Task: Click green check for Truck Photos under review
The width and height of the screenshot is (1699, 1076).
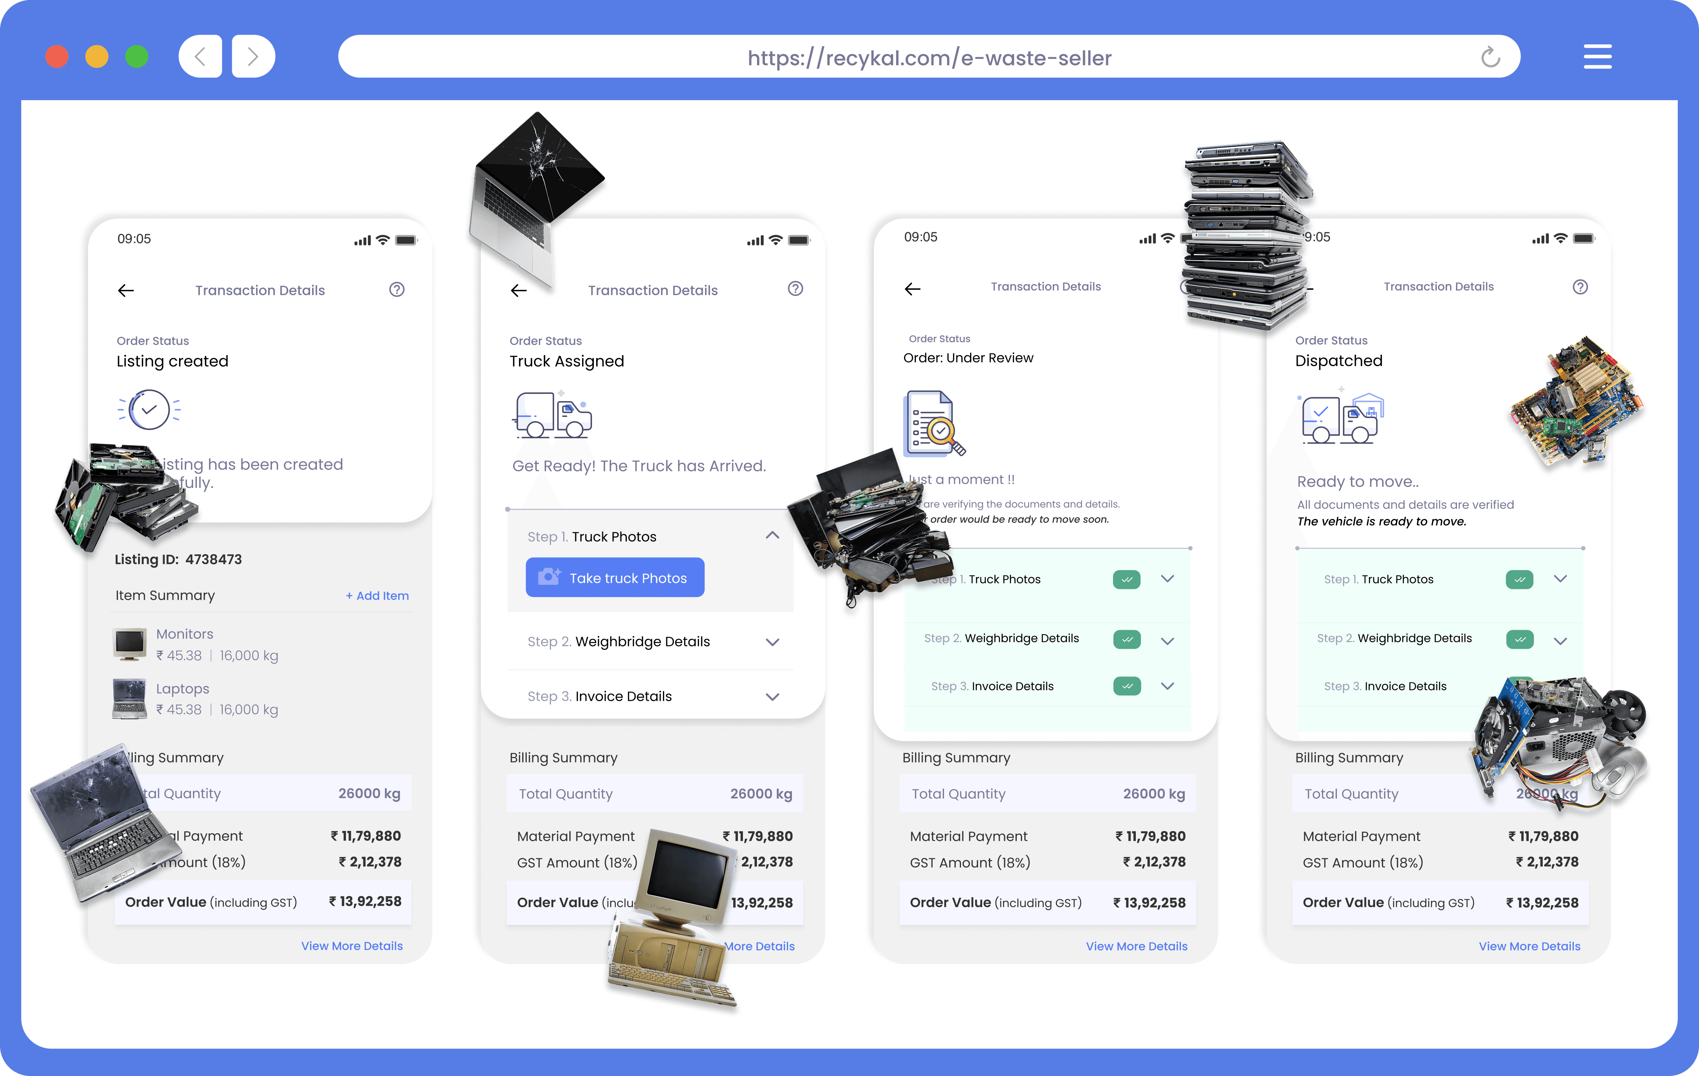Action: click(1126, 580)
